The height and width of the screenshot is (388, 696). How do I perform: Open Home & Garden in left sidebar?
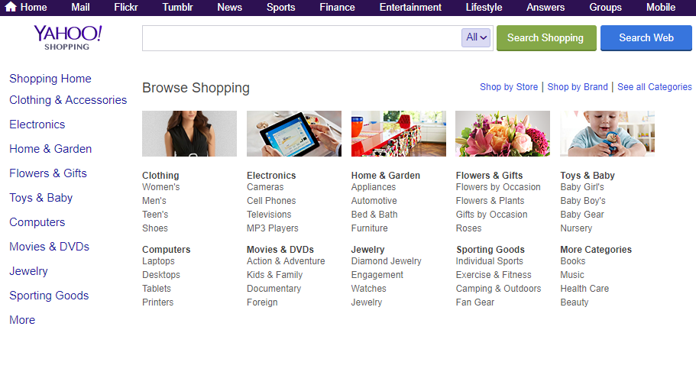(50, 149)
